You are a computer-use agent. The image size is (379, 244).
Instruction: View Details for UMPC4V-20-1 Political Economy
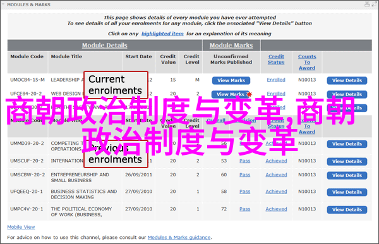click(347, 210)
